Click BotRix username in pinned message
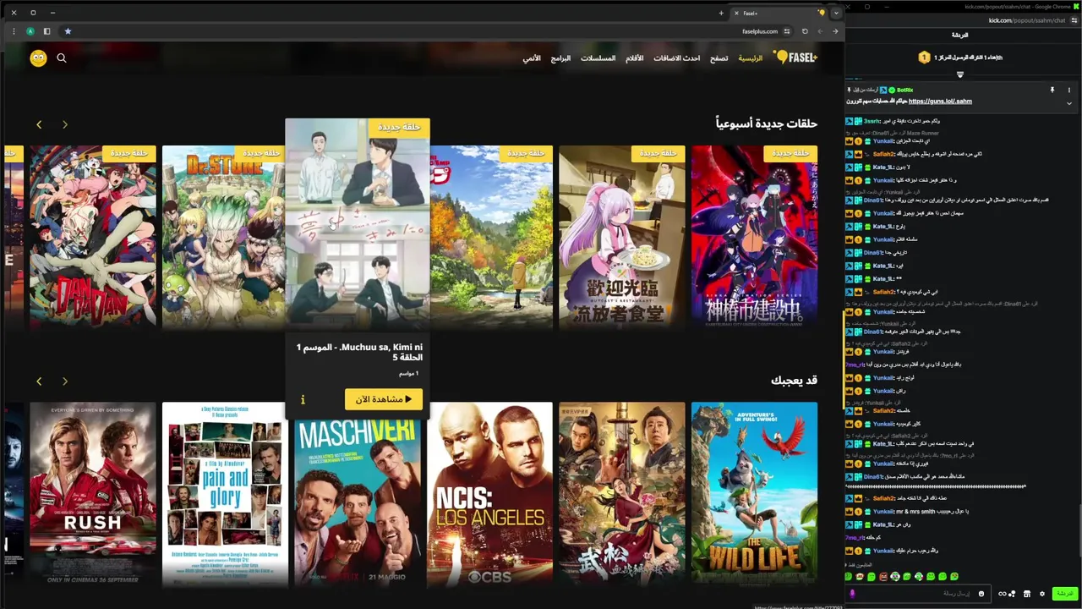 point(905,90)
